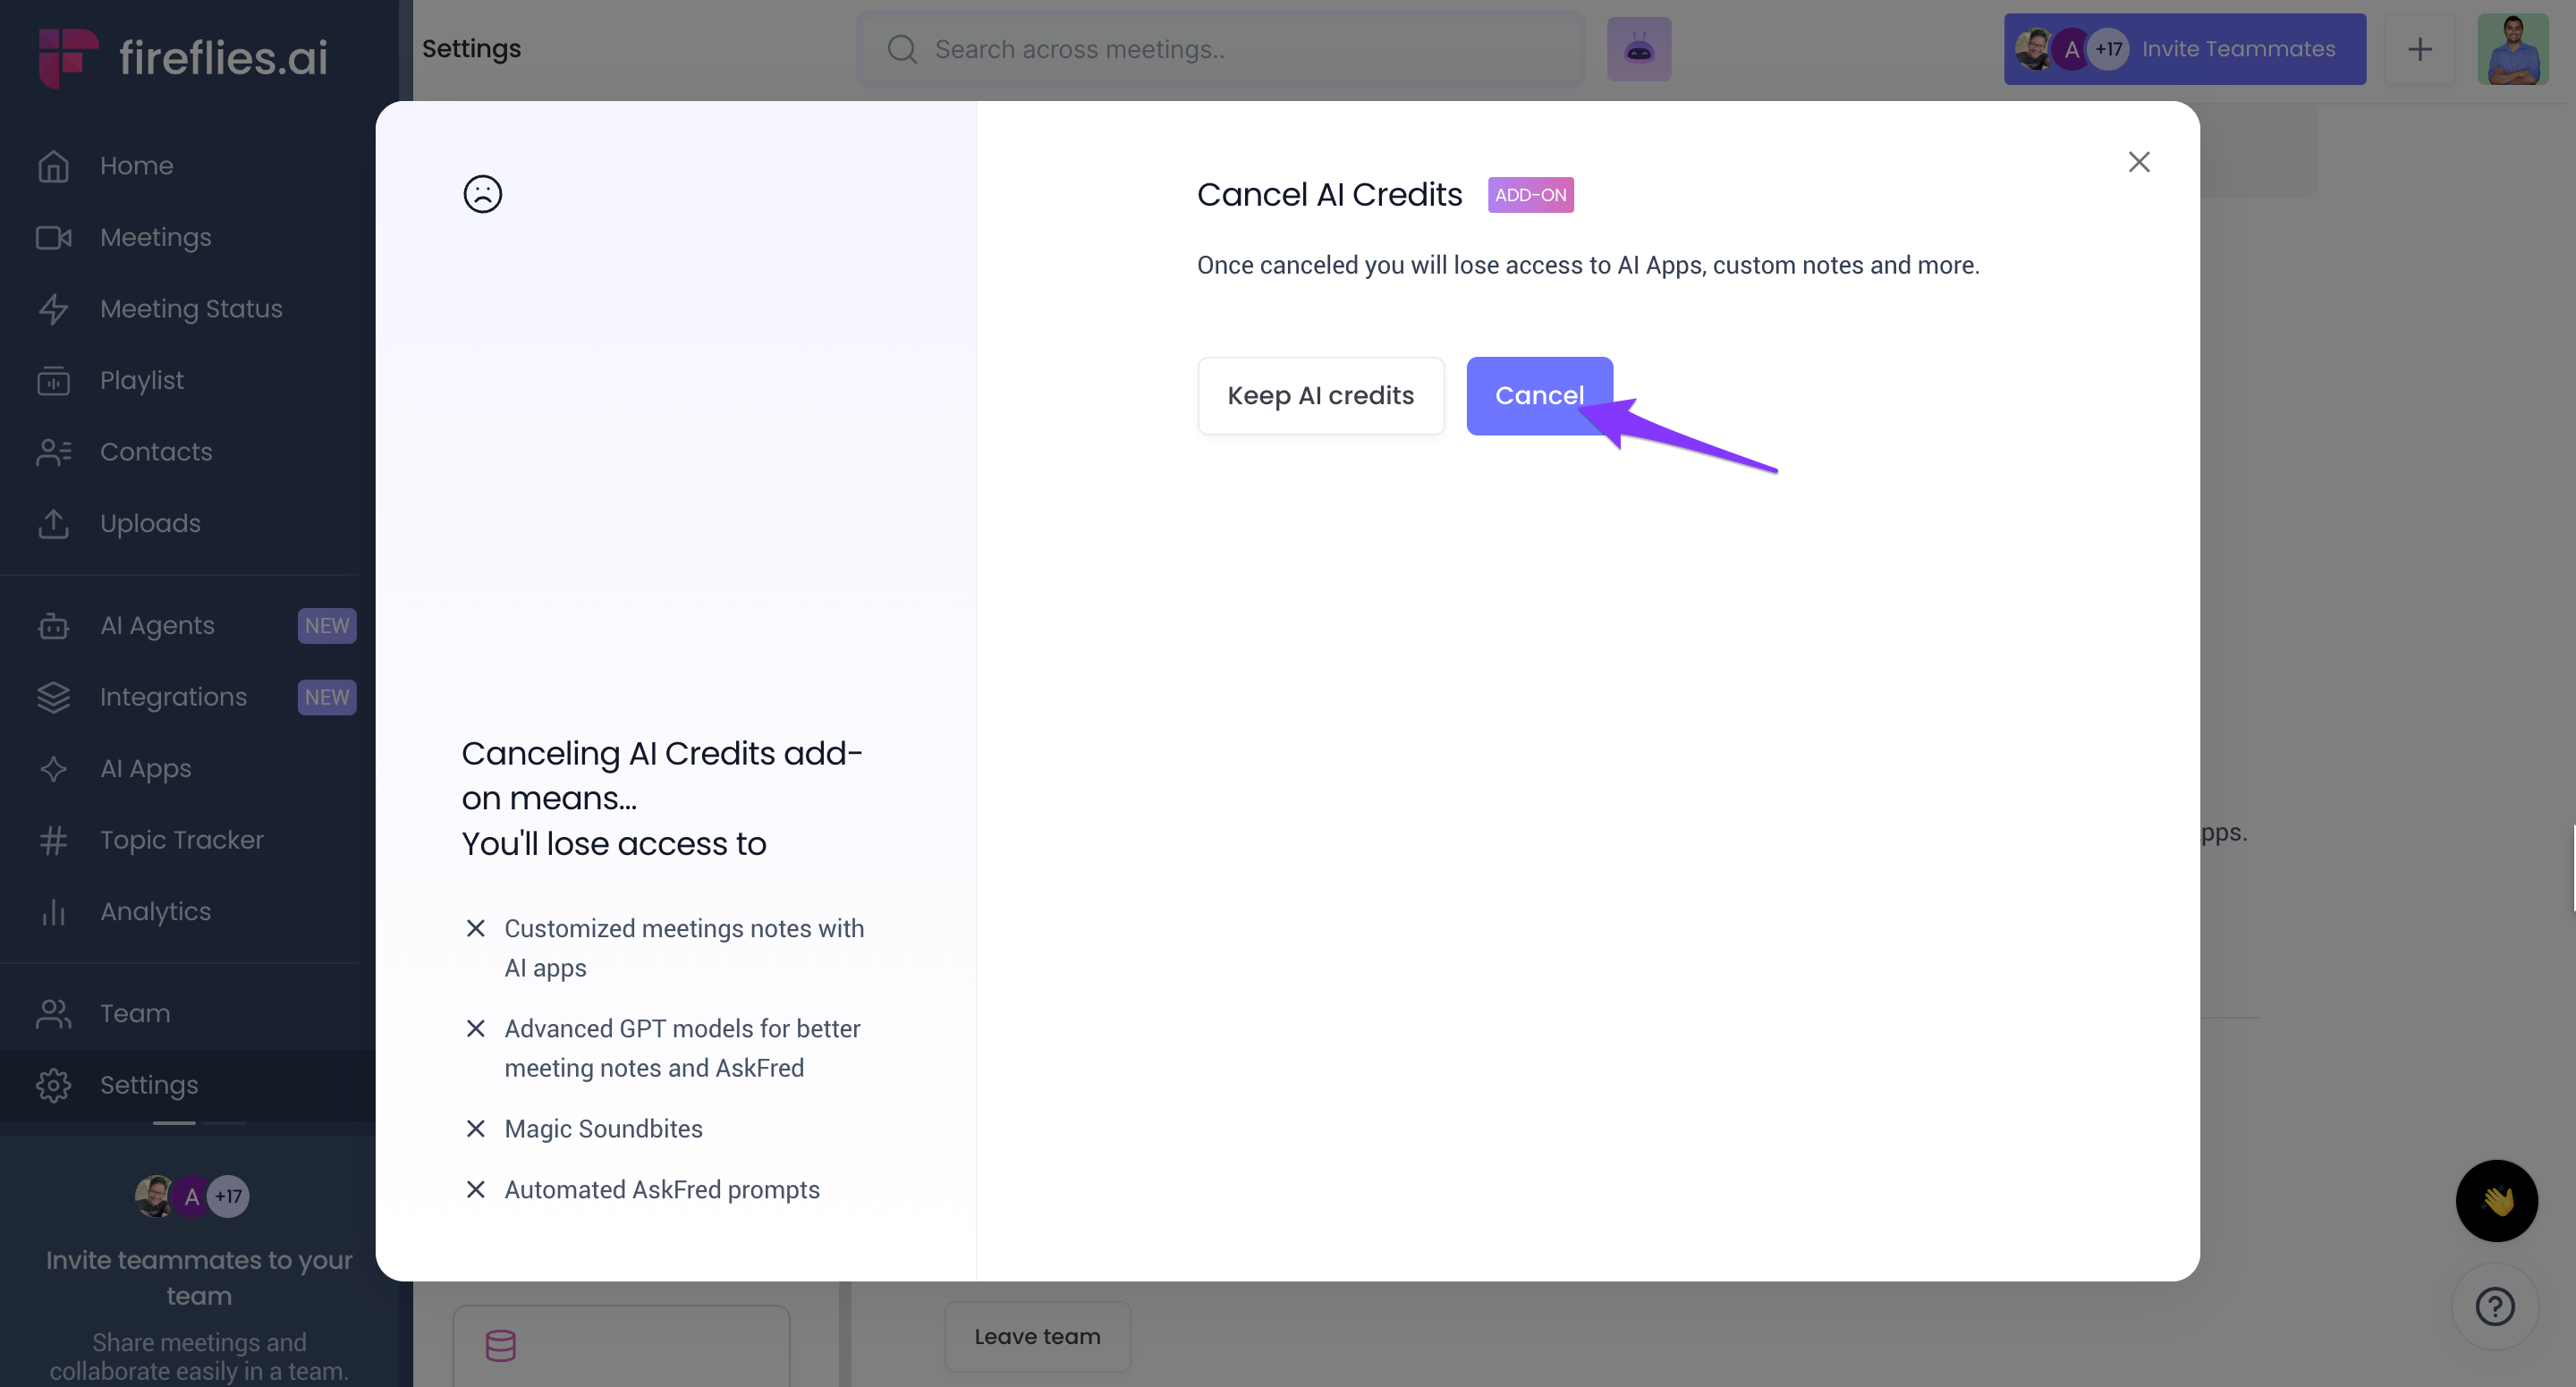This screenshot has width=2576, height=1387.
Task: Open Topic Tracker in sidebar
Action: [x=181, y=840]
